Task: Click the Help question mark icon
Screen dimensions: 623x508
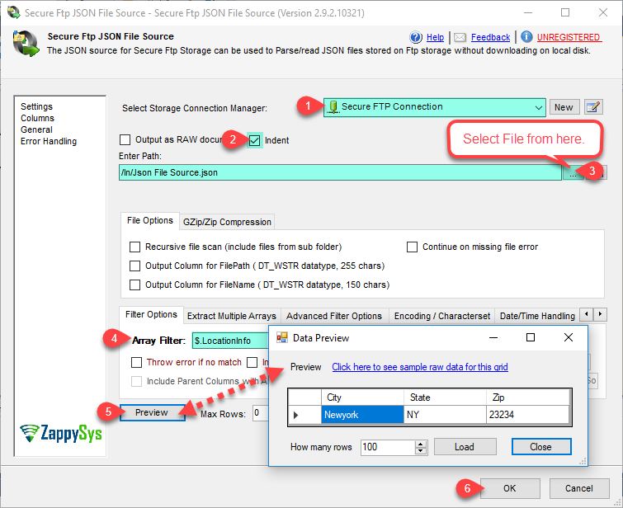Action: (x=416, y=37)
